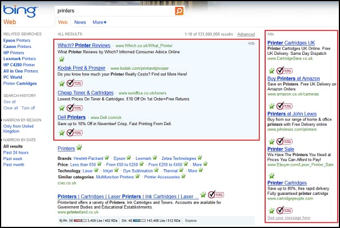The height and width of the screenshot is (228, 340).
Task: Open Which? Printer Reviews ad link
Action: 84,45
